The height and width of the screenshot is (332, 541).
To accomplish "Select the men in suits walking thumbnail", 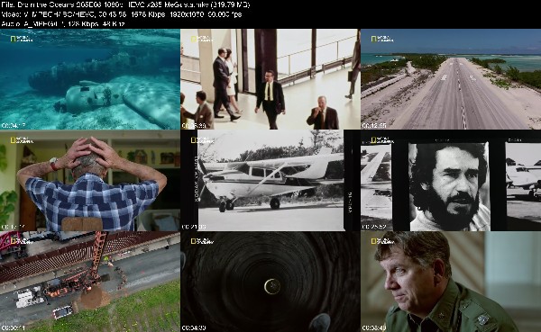I will pos(270,79).
